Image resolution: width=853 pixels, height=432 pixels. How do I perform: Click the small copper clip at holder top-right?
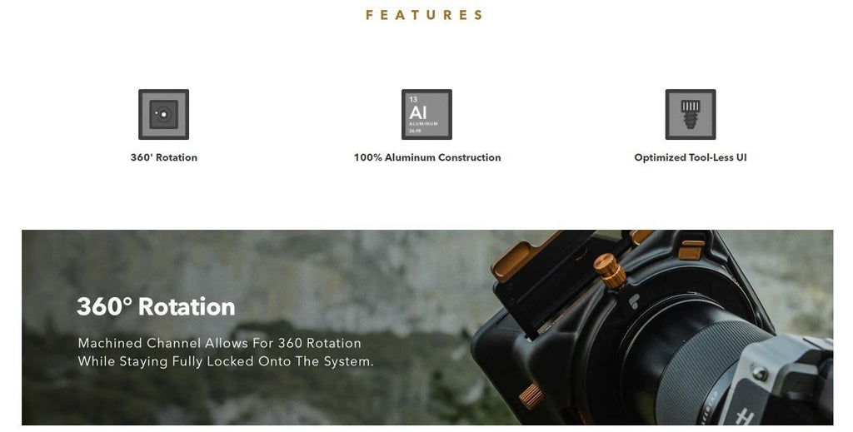[691, 250]
